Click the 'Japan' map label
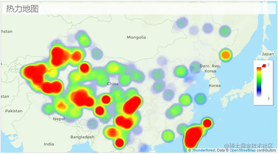 [x=268, y=54]
